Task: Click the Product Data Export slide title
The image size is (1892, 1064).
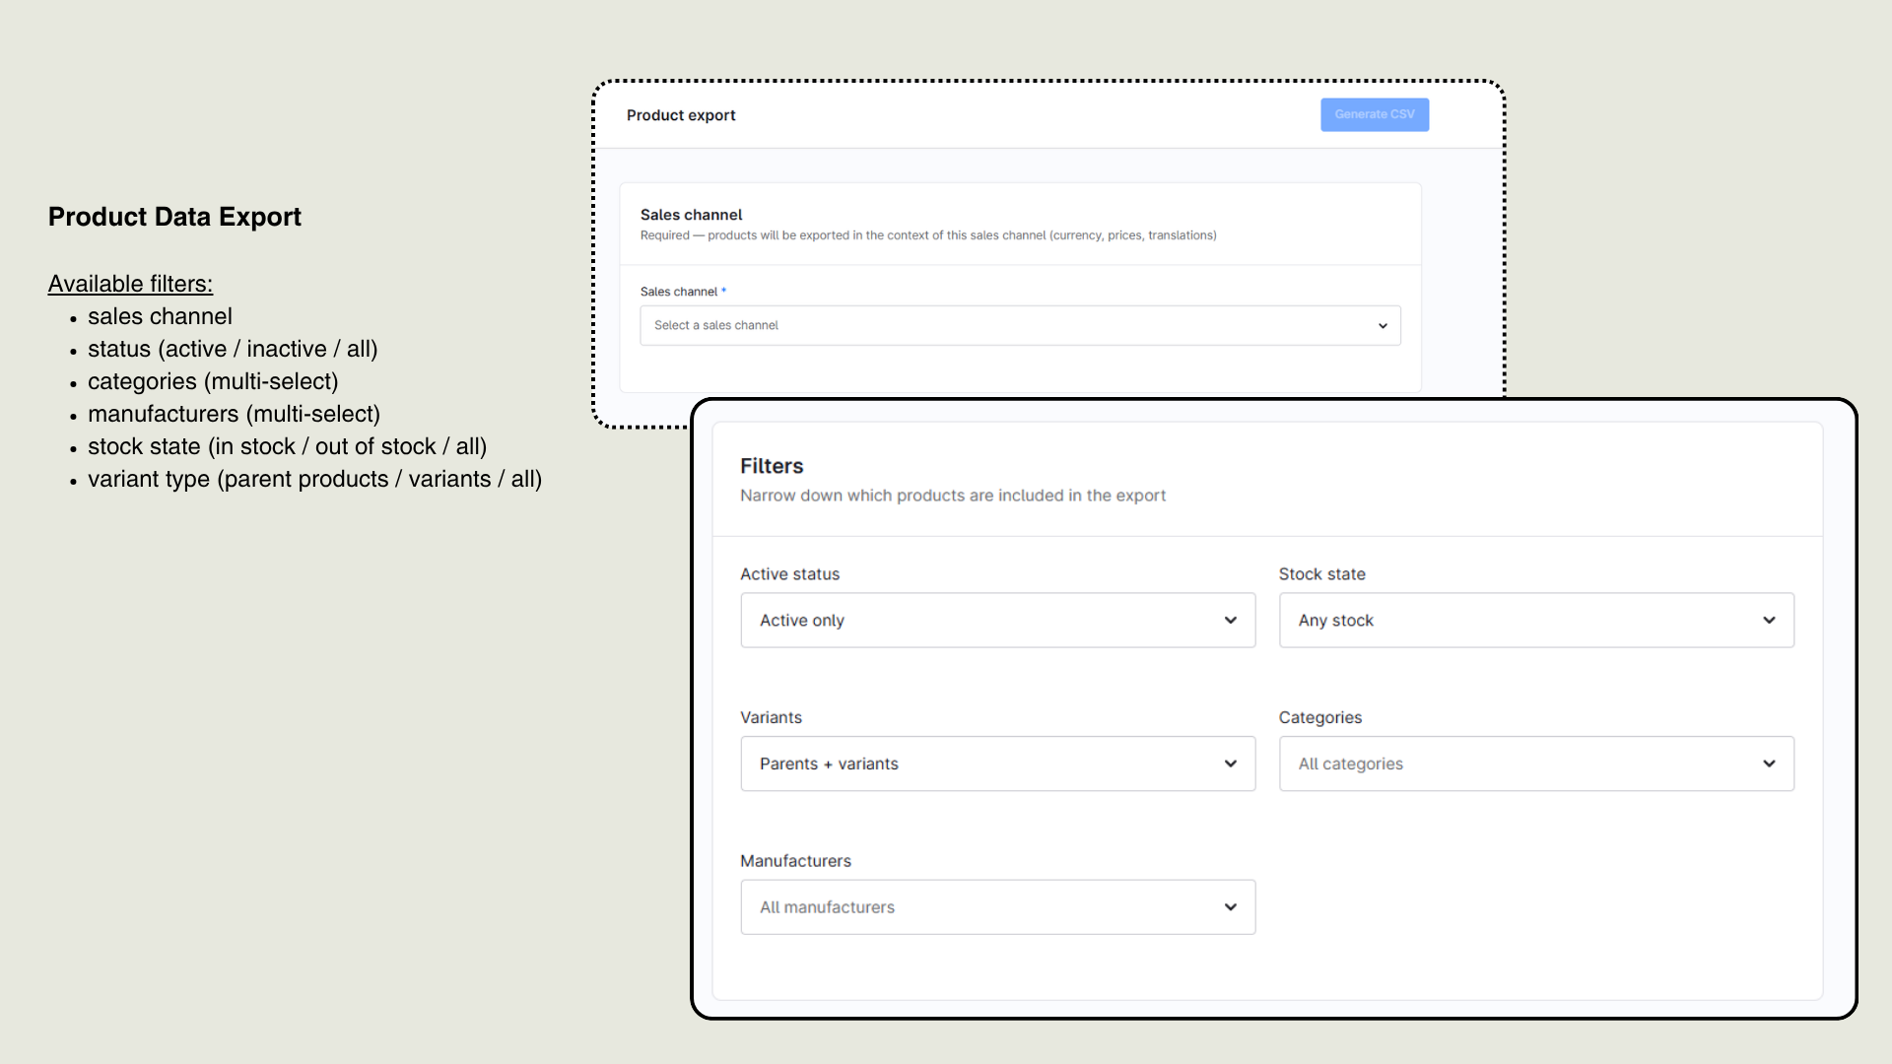Action: coord(174,217)
